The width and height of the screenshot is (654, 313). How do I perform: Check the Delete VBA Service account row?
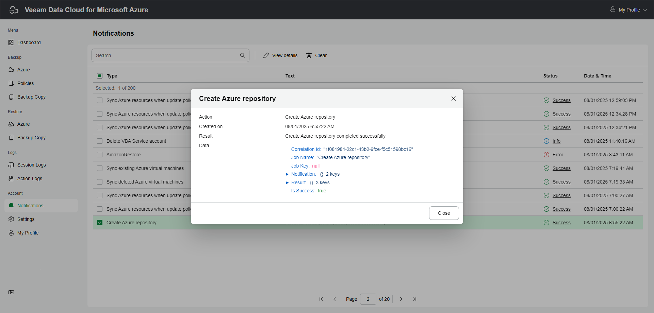(x=100, y=141)
